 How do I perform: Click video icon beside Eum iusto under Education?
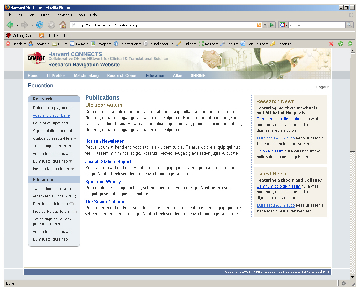coord(72,204)
